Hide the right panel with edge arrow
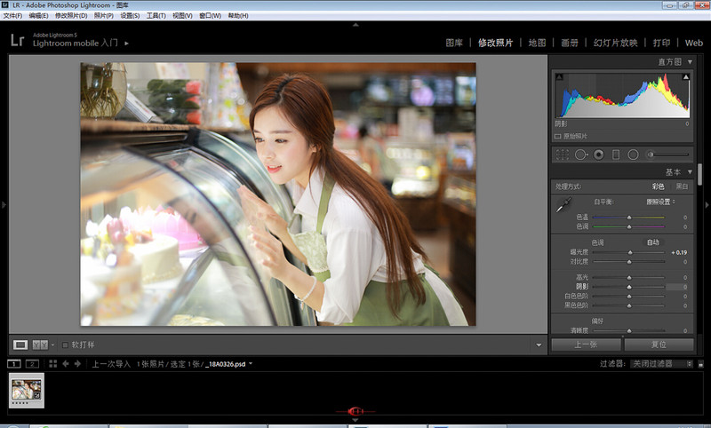Viewport: 711px width, 428px height. click(x=707, y=205)
